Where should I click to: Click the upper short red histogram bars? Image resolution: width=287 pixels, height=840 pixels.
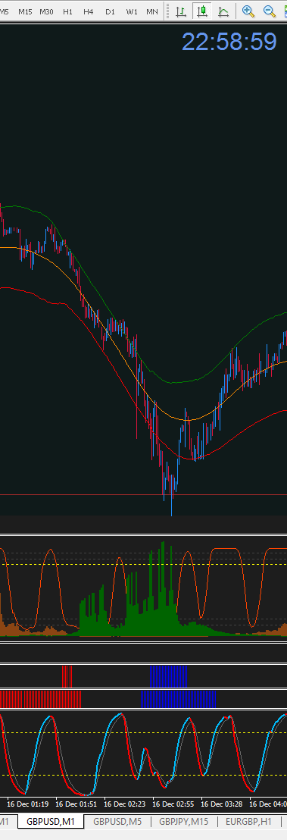point(67,676)
